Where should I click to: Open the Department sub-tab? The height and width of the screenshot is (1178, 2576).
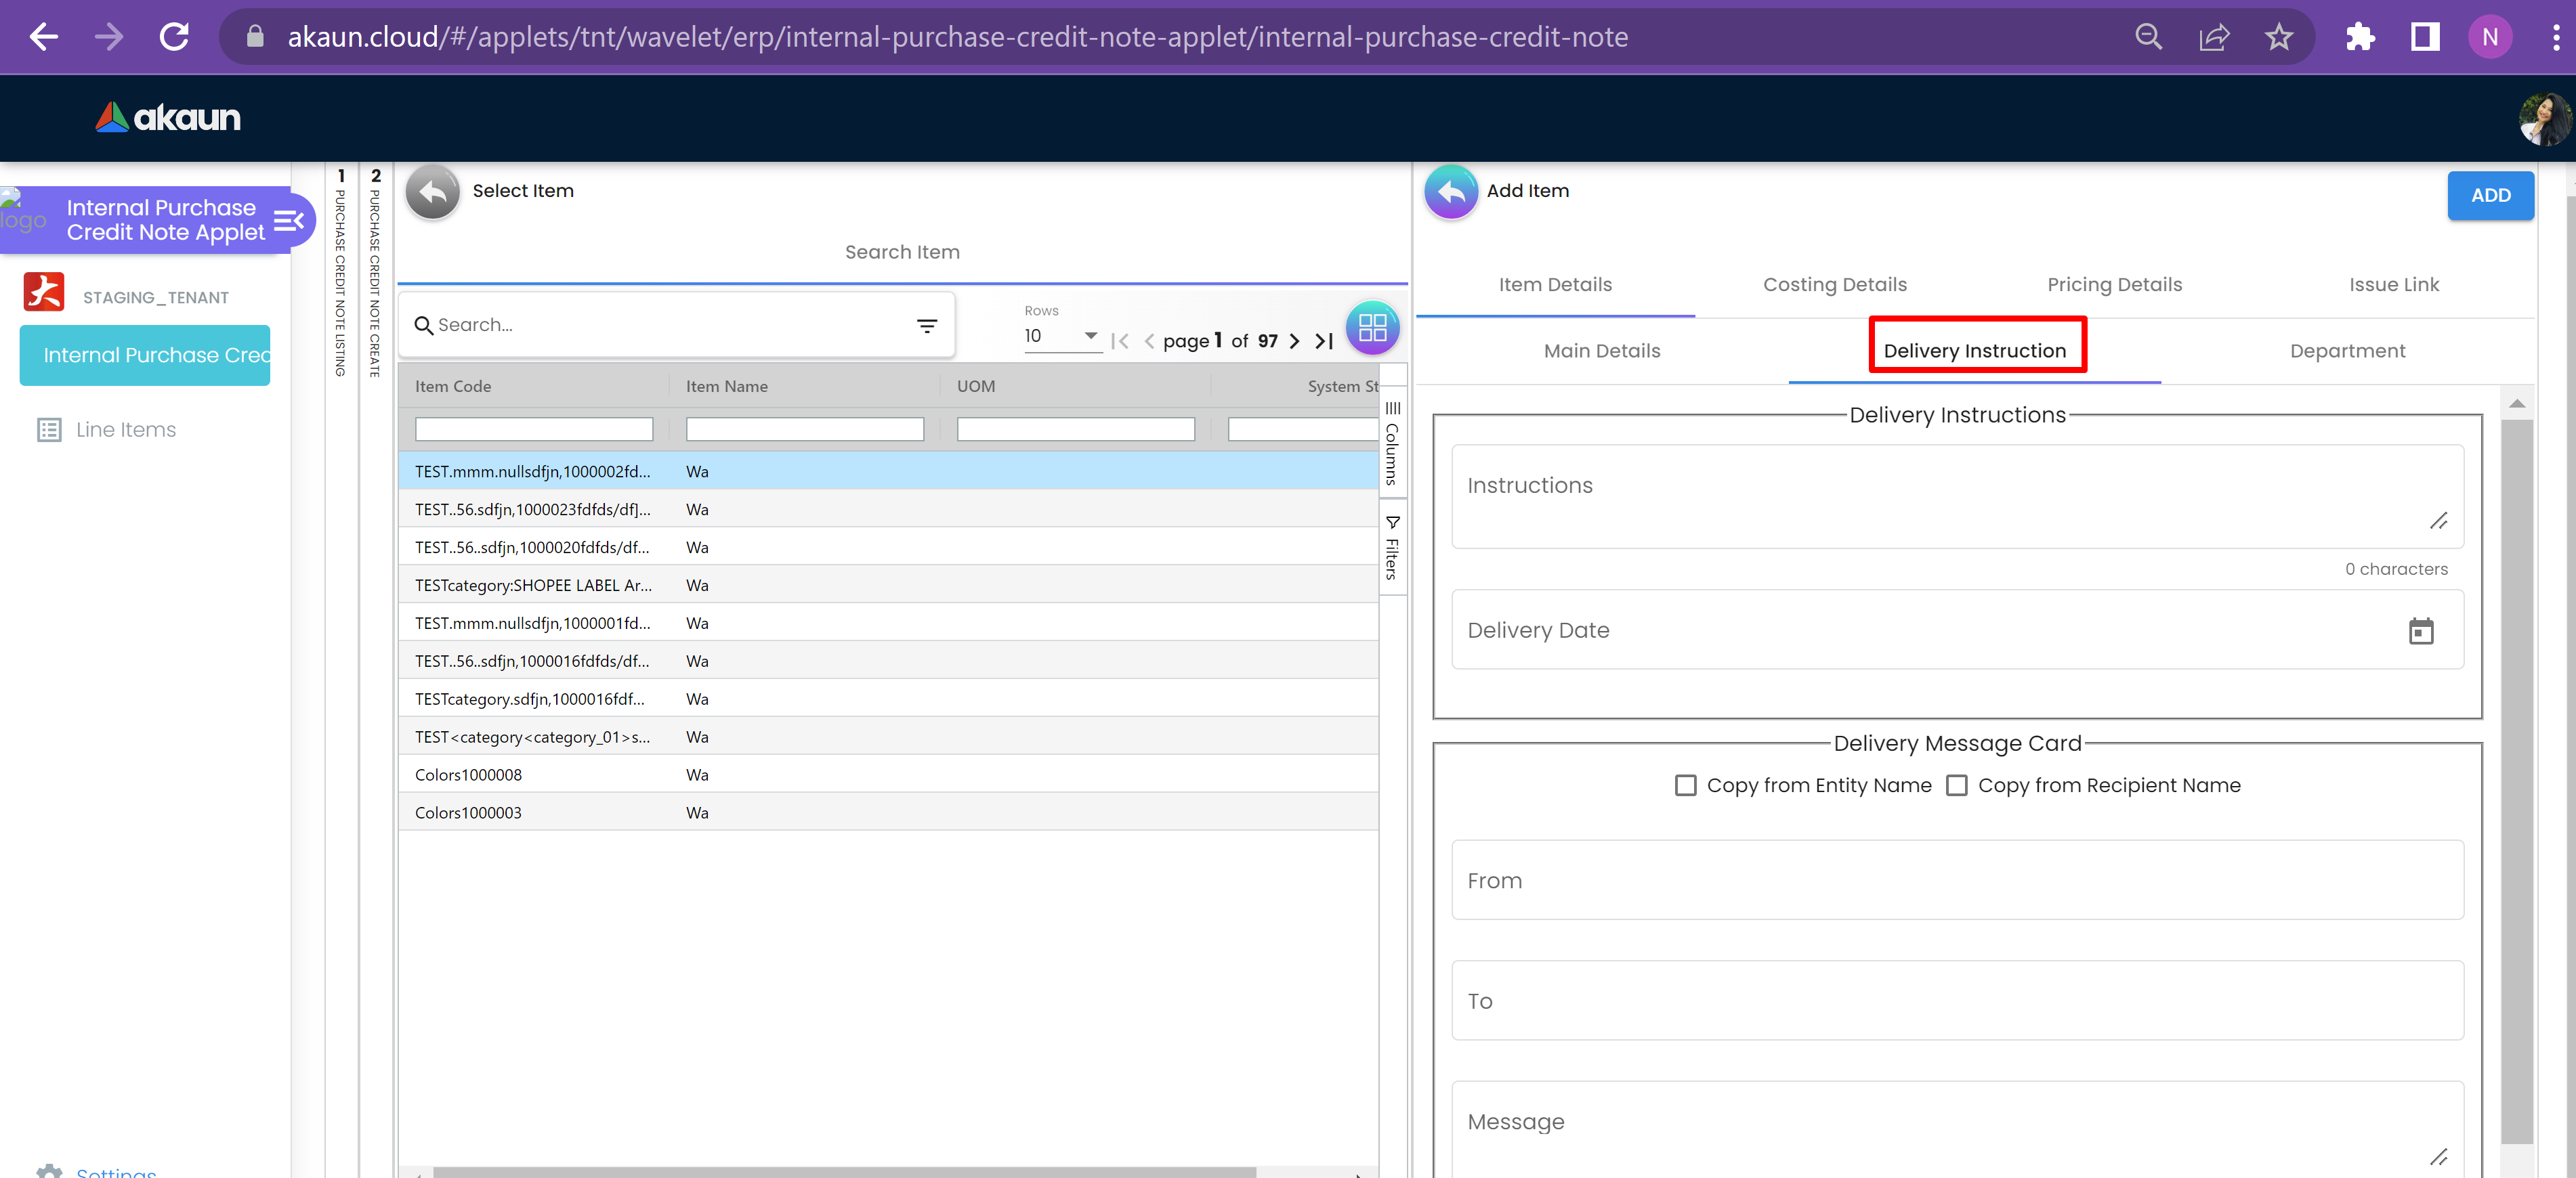click(x=2346, y=351)
